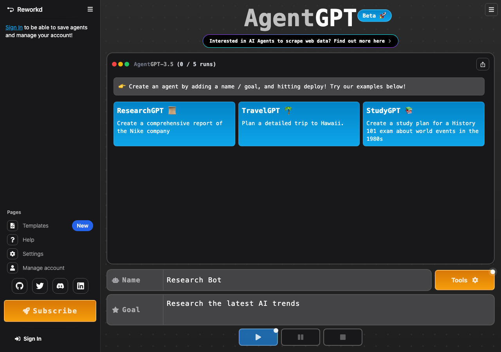Open the LinkedIn link icon
The width and height of the screenshot is (501, 352).
click(81, 286)
